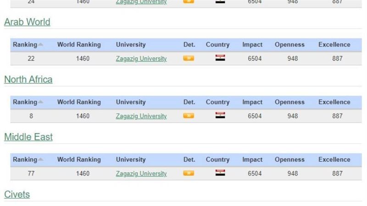This screenshot has width=367, height=206.
Task: Click Openness column header in Middle East table
Action: tap(289, 160)
